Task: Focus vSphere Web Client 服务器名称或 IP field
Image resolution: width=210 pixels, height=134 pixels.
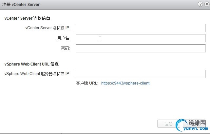Action: tap(141, 74)
